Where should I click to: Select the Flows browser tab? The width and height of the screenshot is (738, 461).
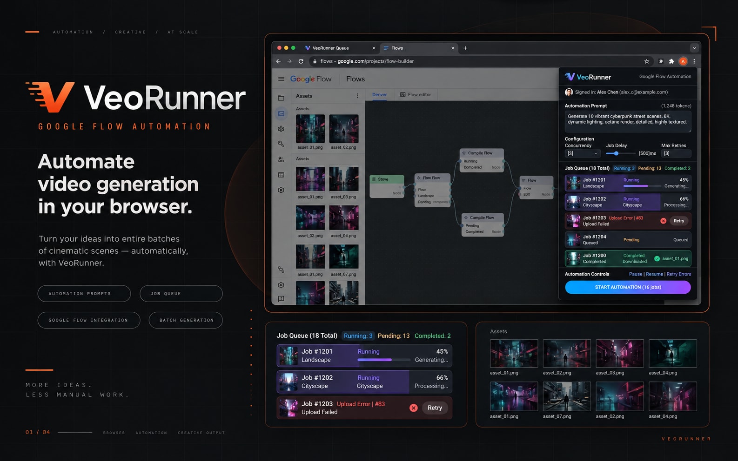418,48
